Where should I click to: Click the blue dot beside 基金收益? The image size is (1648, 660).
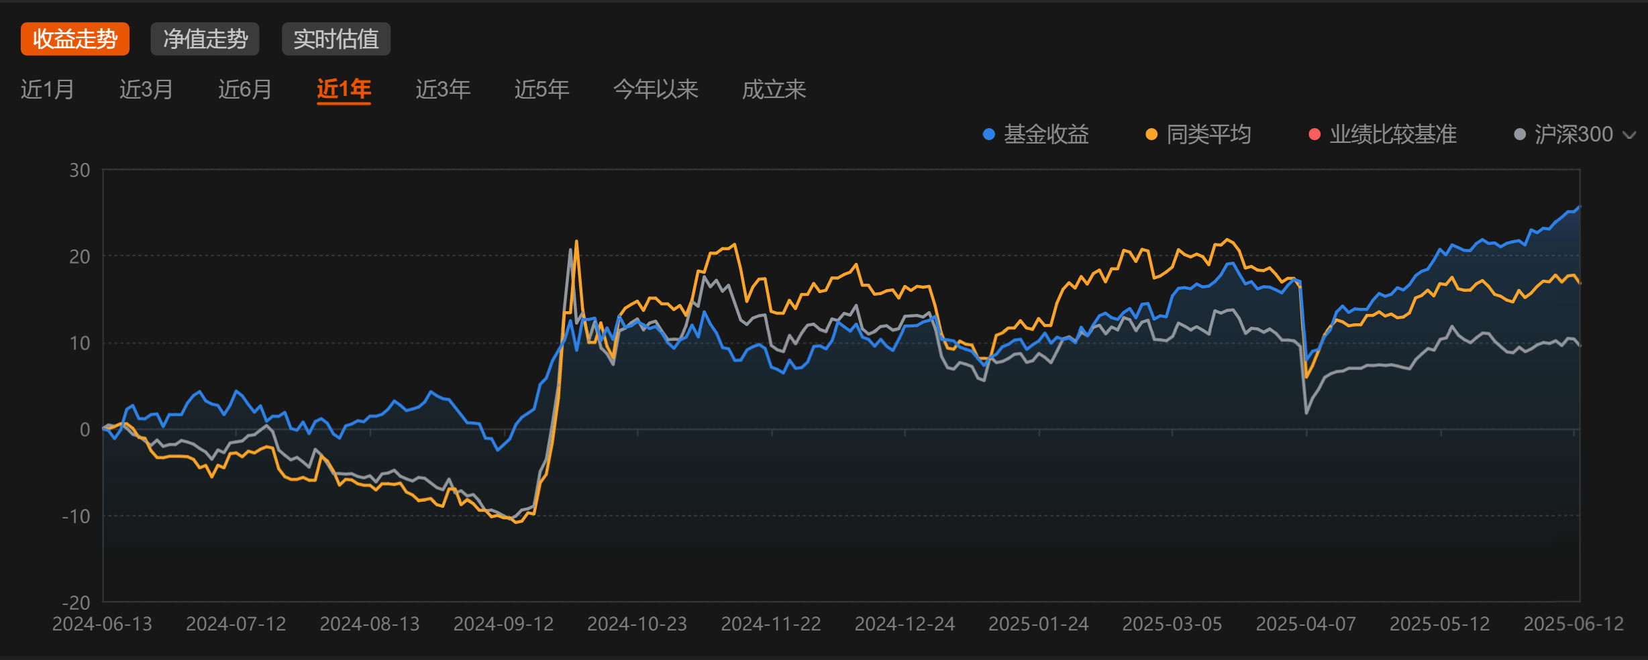[x=988, y=134]
